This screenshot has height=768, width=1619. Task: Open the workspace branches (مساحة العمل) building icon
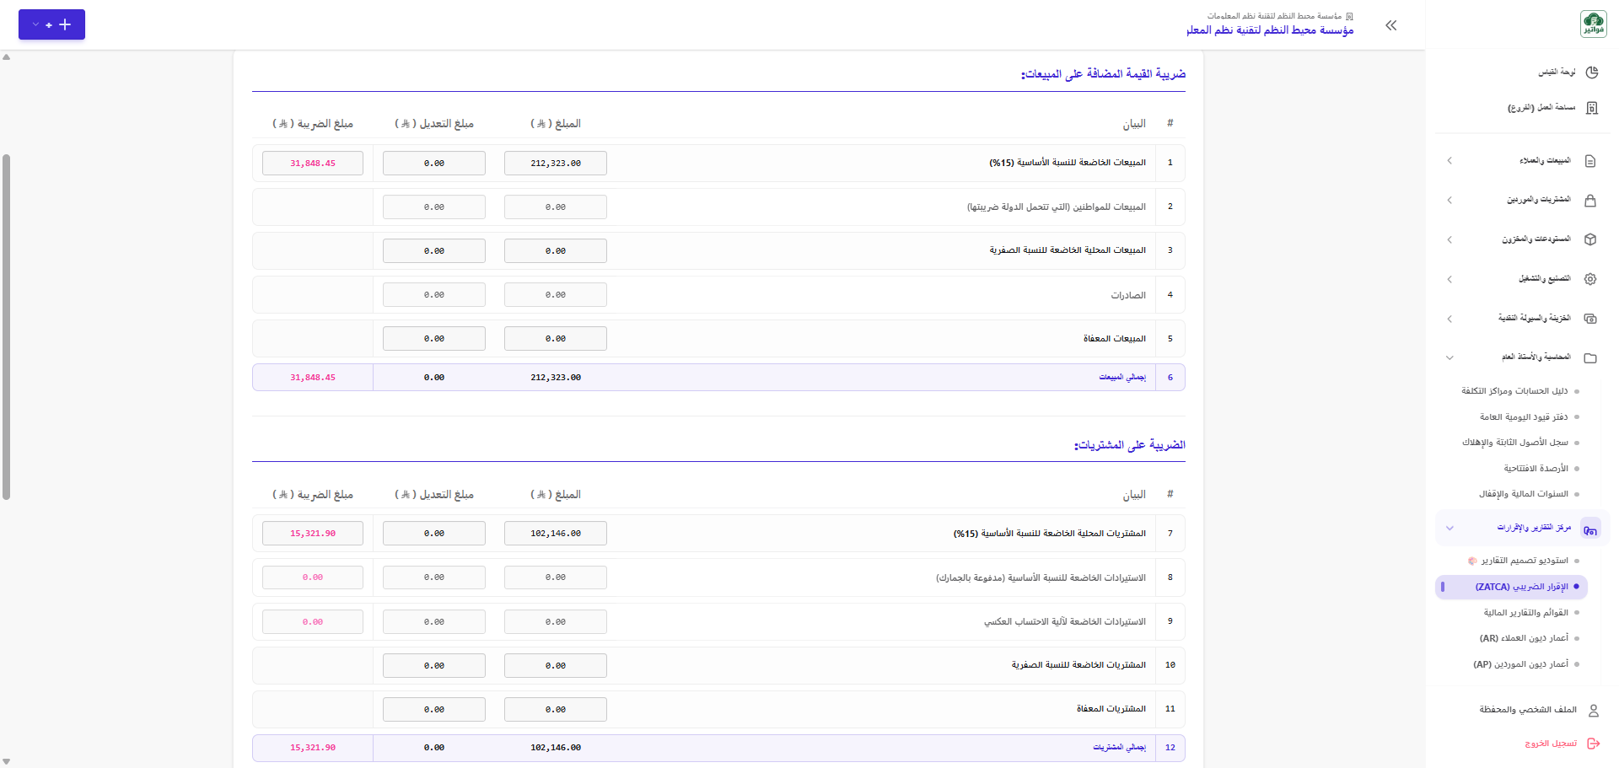[1592, 108]
